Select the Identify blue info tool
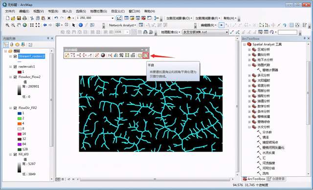The image size is (313, 190). (x=81, y=25)
